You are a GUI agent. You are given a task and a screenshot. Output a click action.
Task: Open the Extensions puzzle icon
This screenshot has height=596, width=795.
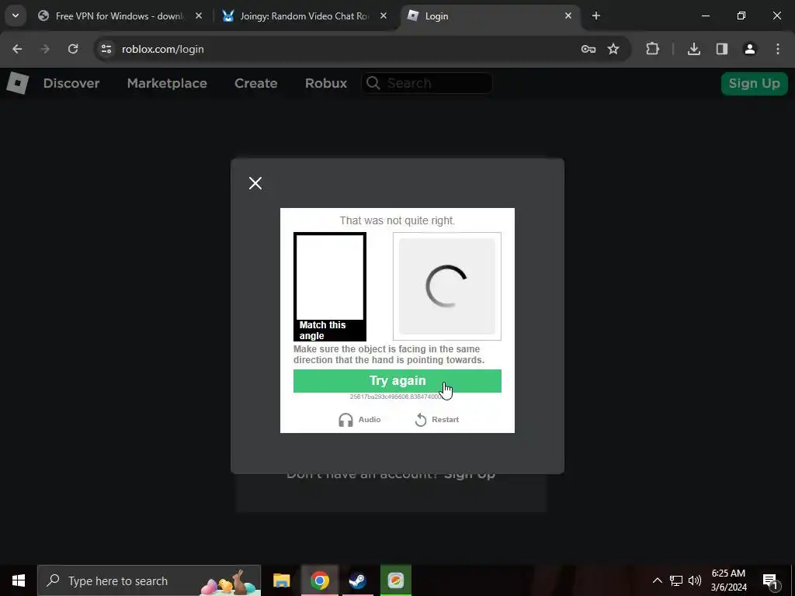click(x=652, y=49)
